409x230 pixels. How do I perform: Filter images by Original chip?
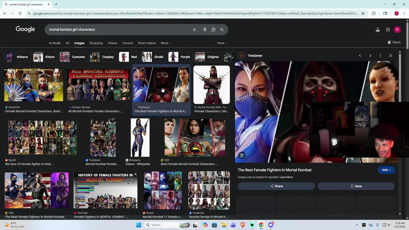208,57
